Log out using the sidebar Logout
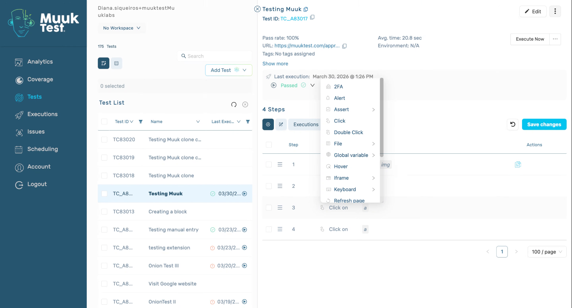The image size is (572, 308). tap(31, 184)
